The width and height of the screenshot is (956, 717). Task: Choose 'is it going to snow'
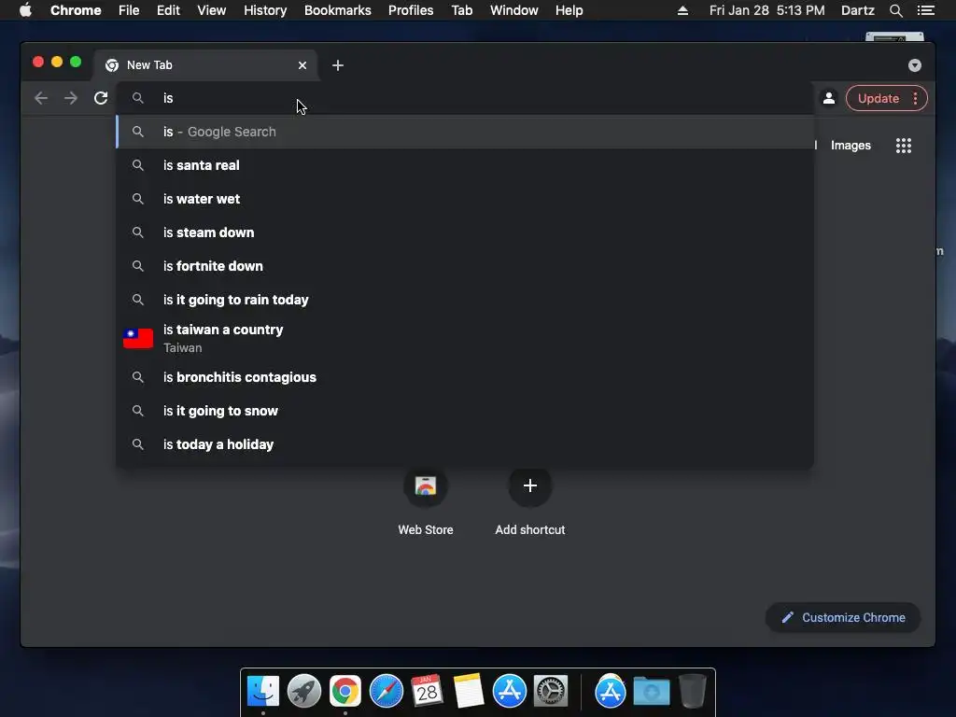(465, 411)
